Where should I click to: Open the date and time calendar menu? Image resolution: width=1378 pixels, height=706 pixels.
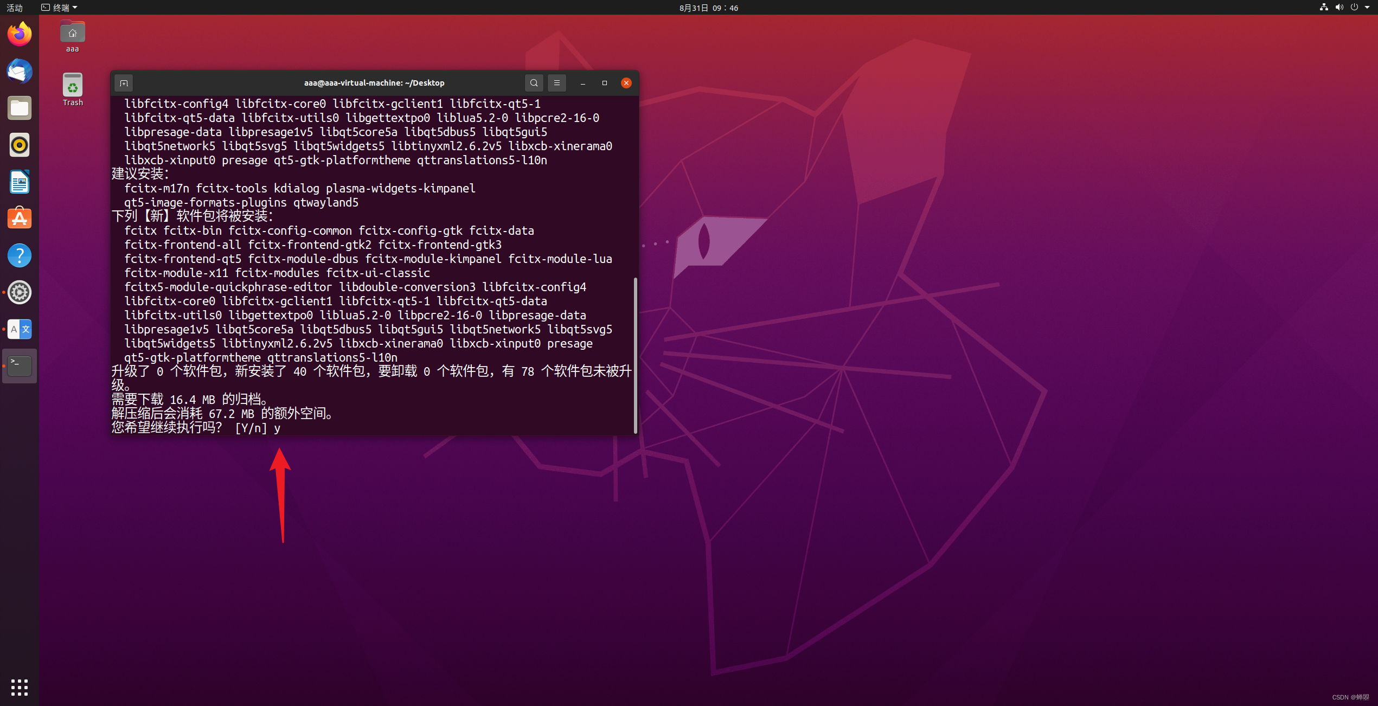click(x=708, y=8)
